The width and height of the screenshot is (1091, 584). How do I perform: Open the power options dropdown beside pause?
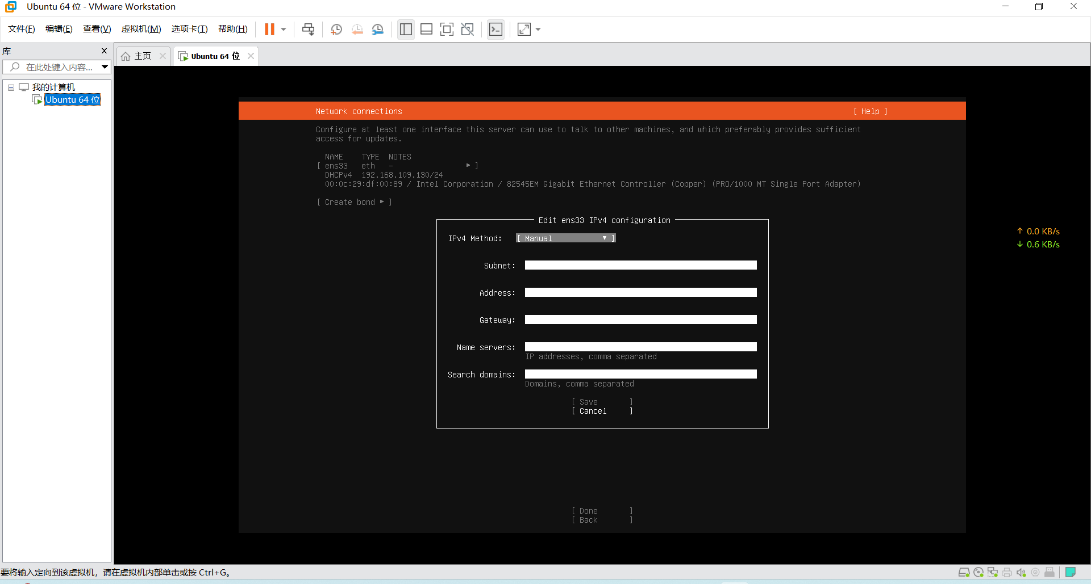tap(284, 30)
